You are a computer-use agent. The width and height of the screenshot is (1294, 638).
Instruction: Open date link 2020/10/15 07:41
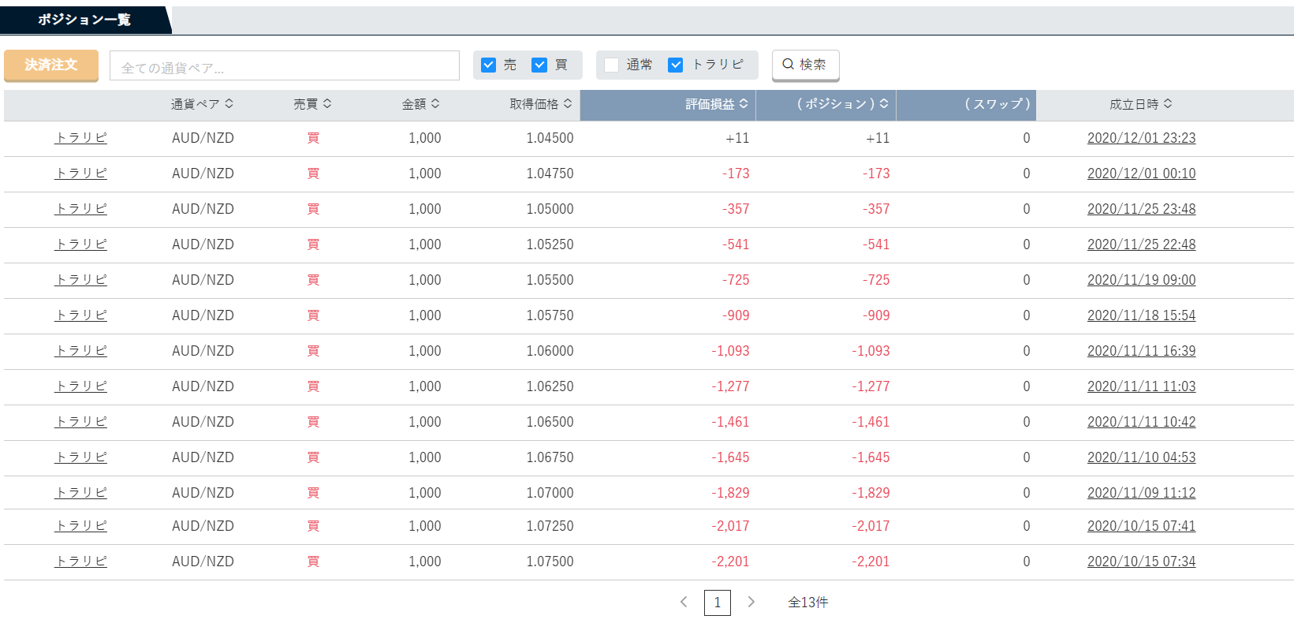pyautogui.click(x=1141, y=526)
